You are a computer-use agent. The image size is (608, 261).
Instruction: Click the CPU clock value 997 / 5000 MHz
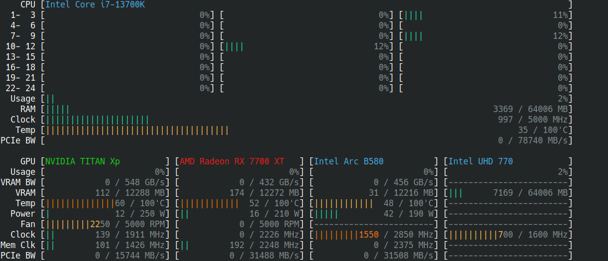(x=533, y=120)
